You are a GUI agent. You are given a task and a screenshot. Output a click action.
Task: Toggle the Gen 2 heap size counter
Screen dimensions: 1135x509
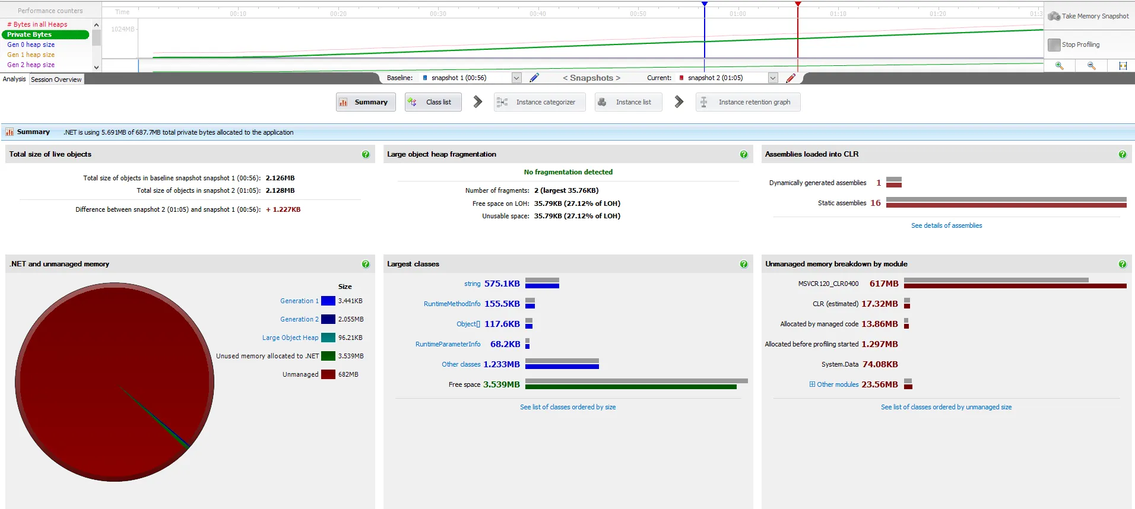click(x=31, y=65)
